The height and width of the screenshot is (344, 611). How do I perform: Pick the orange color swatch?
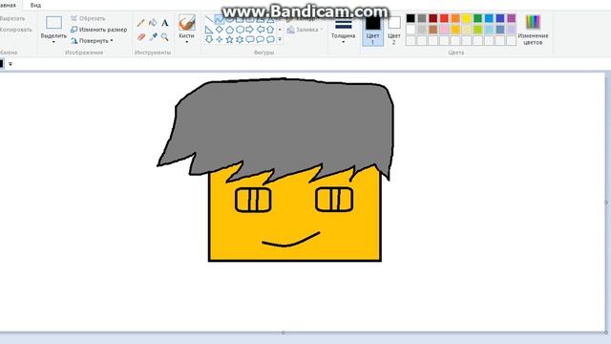[x=455, y=18]
